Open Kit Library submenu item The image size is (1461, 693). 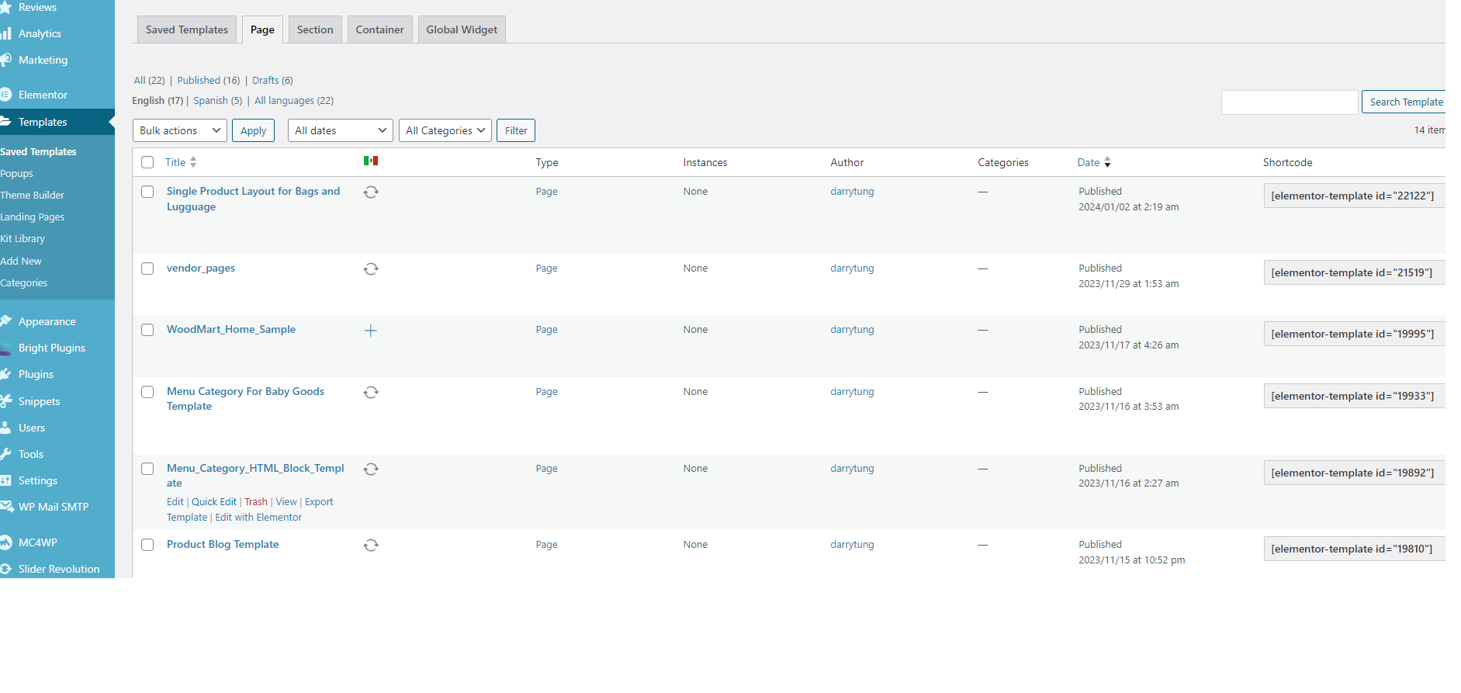pos(23,238)
